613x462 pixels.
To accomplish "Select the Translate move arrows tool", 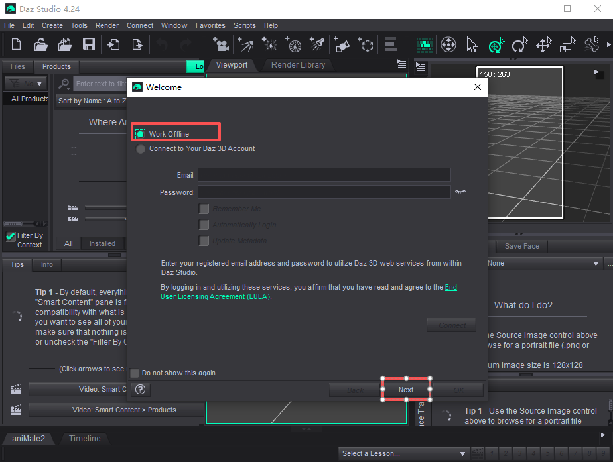I will tap(543, 46).
